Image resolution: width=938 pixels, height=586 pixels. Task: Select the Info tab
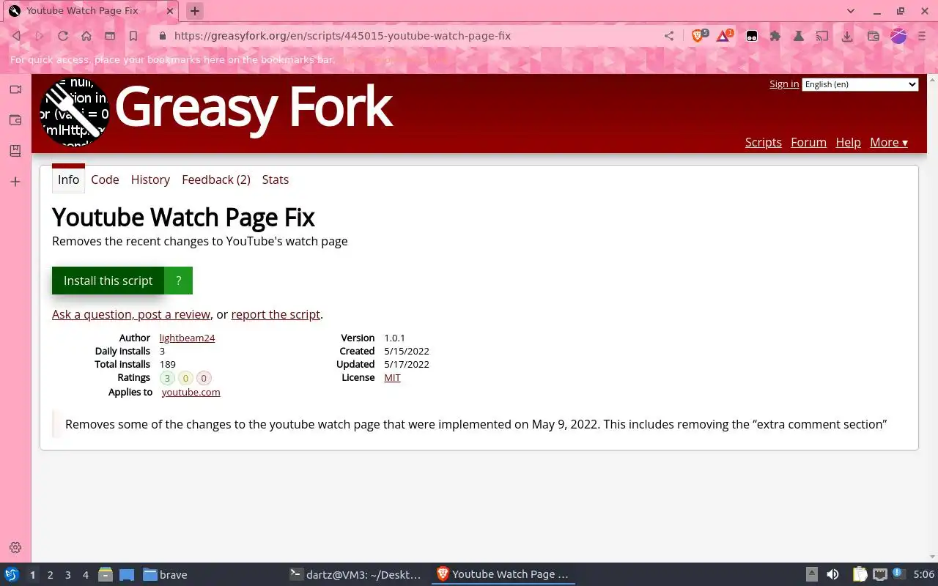tap(68, 179)
